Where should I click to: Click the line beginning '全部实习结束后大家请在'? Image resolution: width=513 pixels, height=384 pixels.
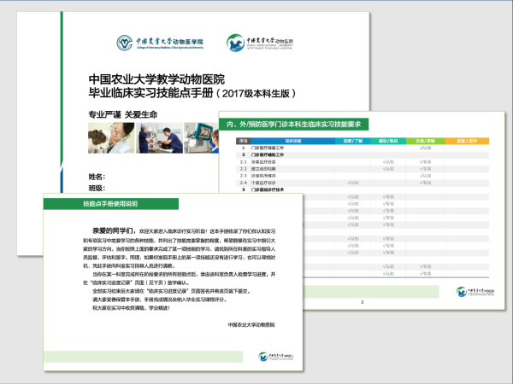[172, 291]
